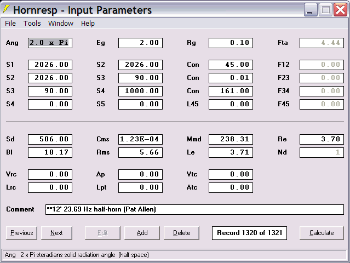Click the Vtc input field
The width and height of the screenshot is (350, 263).
pos(231,174)
